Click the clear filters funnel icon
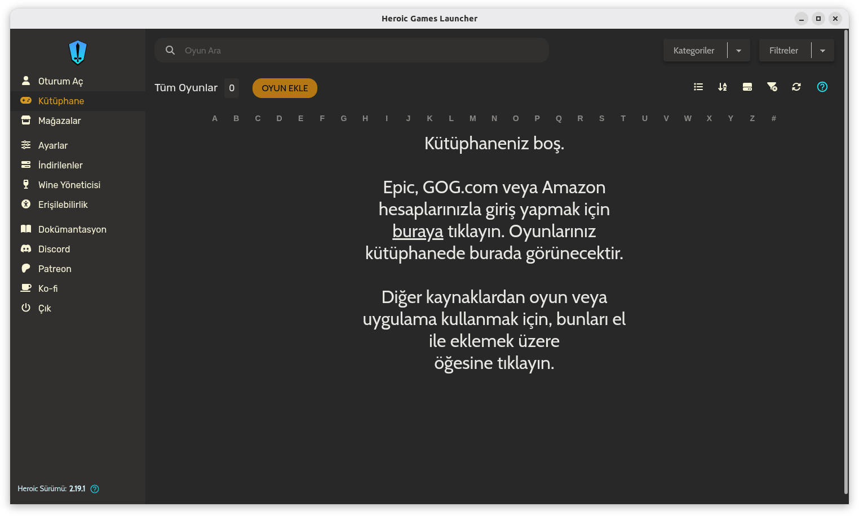The image size is (859, 516). click(772, 87)
